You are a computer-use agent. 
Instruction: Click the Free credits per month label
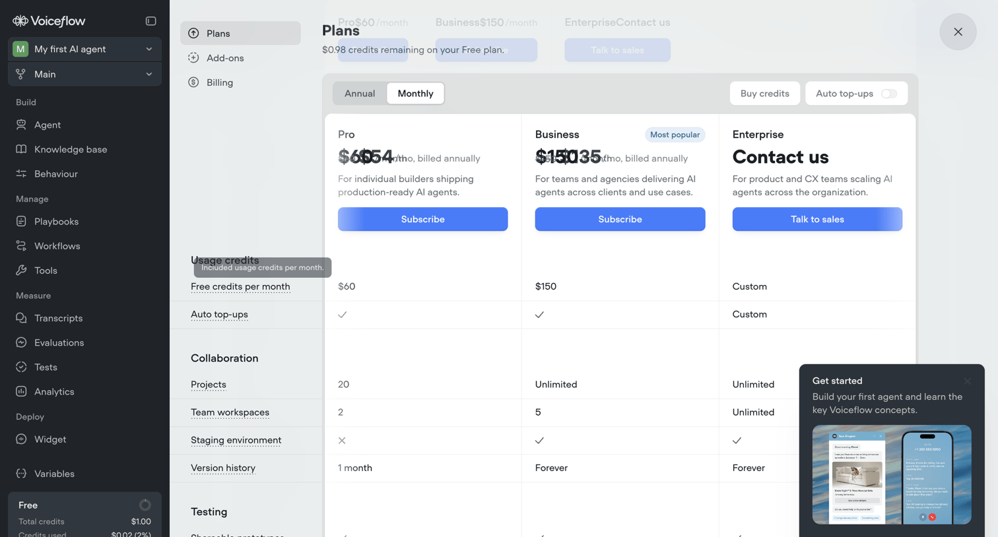point(240,286)
